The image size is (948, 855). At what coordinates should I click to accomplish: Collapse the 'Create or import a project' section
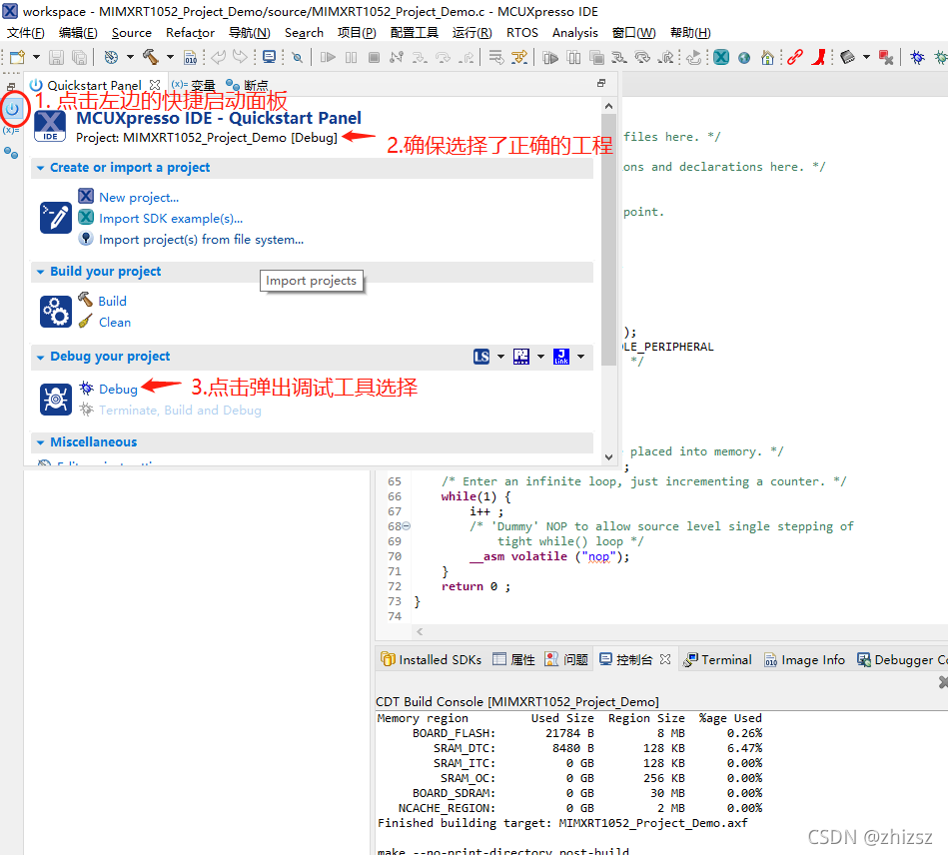pos(41,168)
